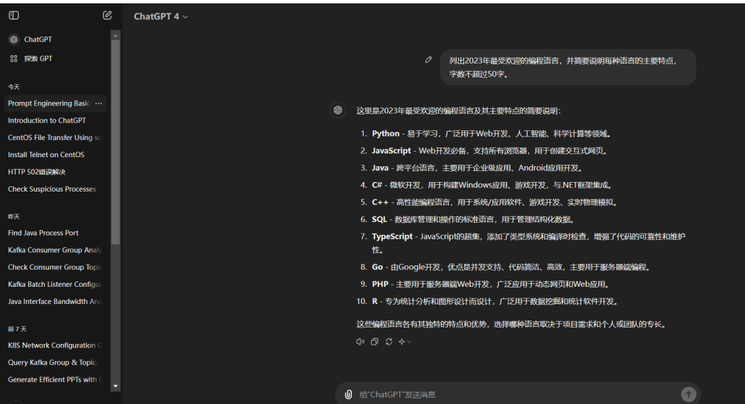Open the K8S Network Configuration conversation
The height and width of the screenshot is (404, 745).
click(55, 345)
